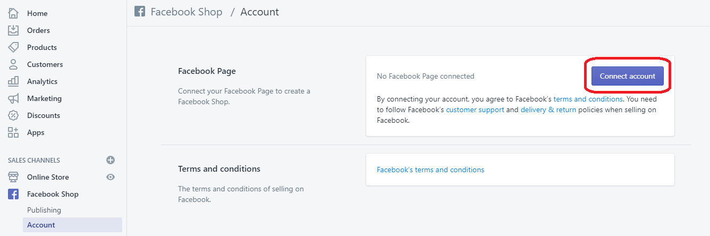Screen dimensions: 710x236
Task: Select the Customers person icon
Action: point(13,64)
